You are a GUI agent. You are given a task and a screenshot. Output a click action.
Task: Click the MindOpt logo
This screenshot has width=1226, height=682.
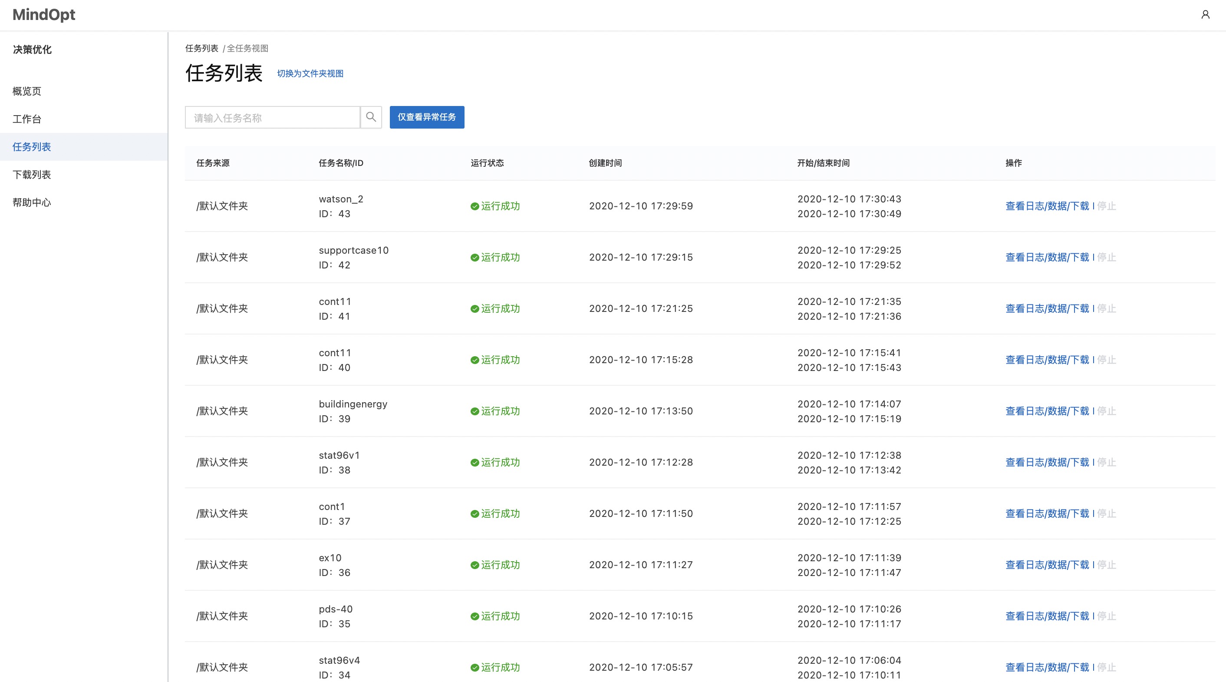point(44,15)
